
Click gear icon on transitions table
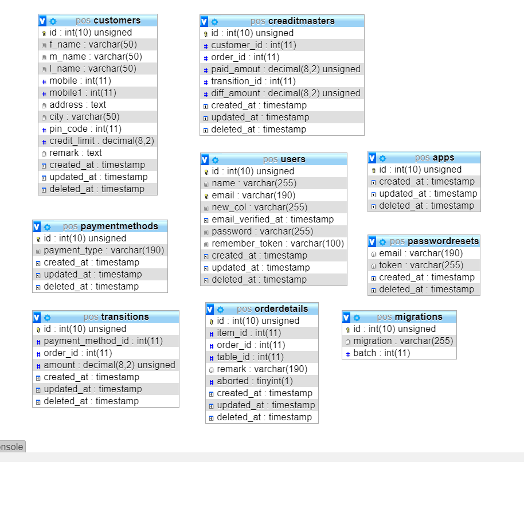47,318
